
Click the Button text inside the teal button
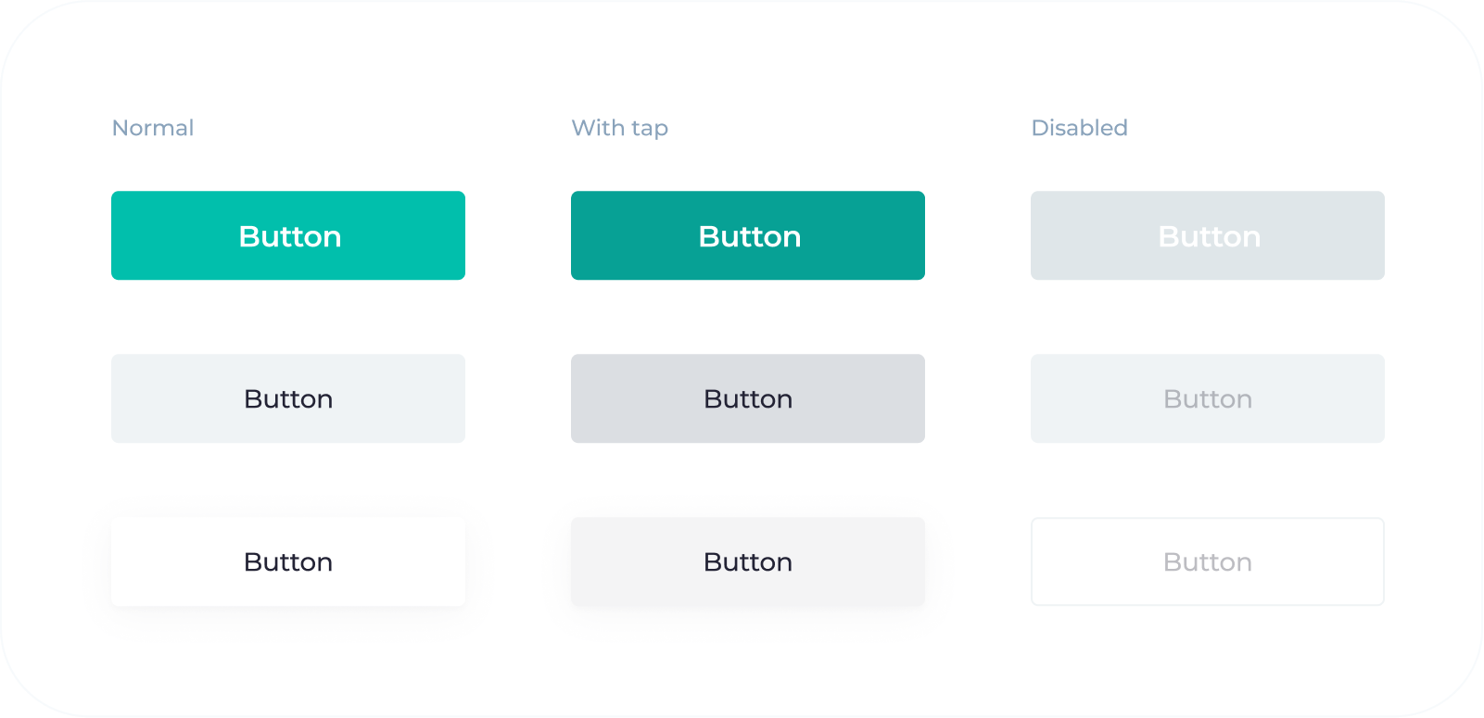[287, 236]
